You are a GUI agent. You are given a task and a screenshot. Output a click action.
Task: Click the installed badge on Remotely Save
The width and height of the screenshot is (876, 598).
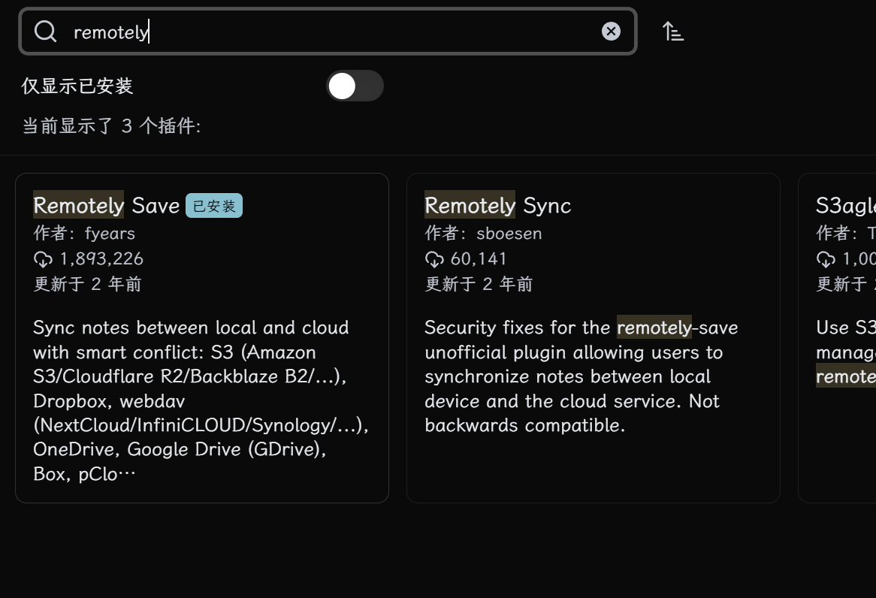click(214, 206)
